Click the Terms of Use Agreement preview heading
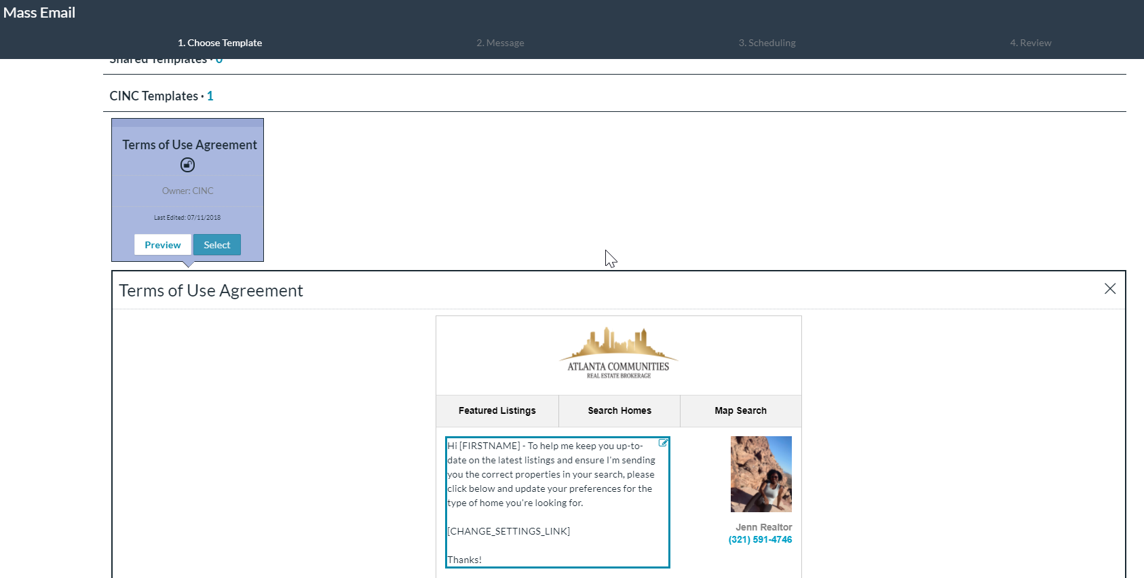Image resolution: width=1144 pixels, height=578 pixels. click(x=211, y=290)
